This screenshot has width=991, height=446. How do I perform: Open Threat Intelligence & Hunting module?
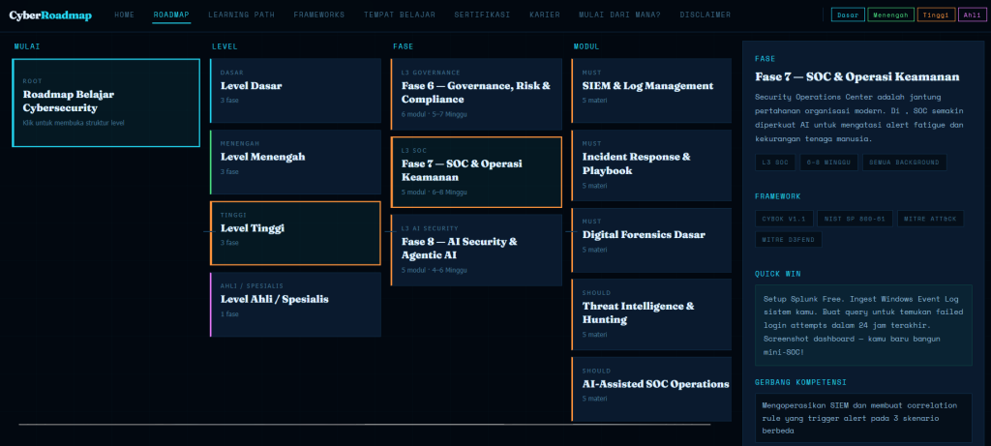(651, 314)
